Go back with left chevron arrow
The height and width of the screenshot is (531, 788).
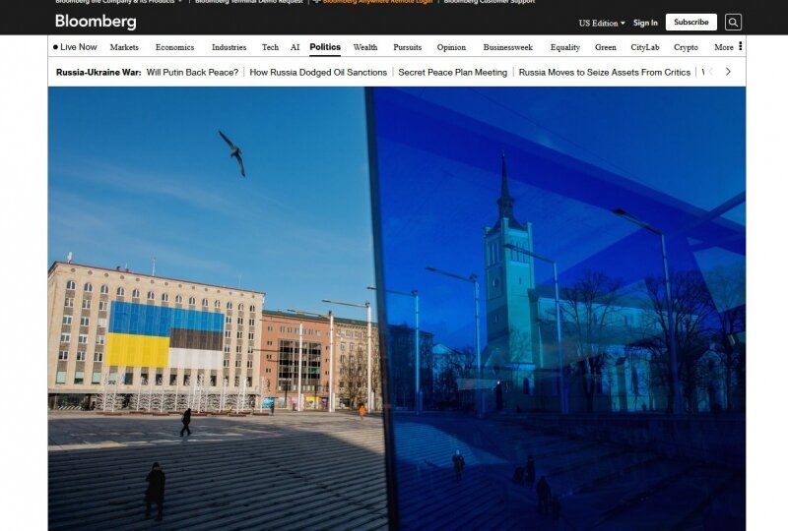point(710,72)
